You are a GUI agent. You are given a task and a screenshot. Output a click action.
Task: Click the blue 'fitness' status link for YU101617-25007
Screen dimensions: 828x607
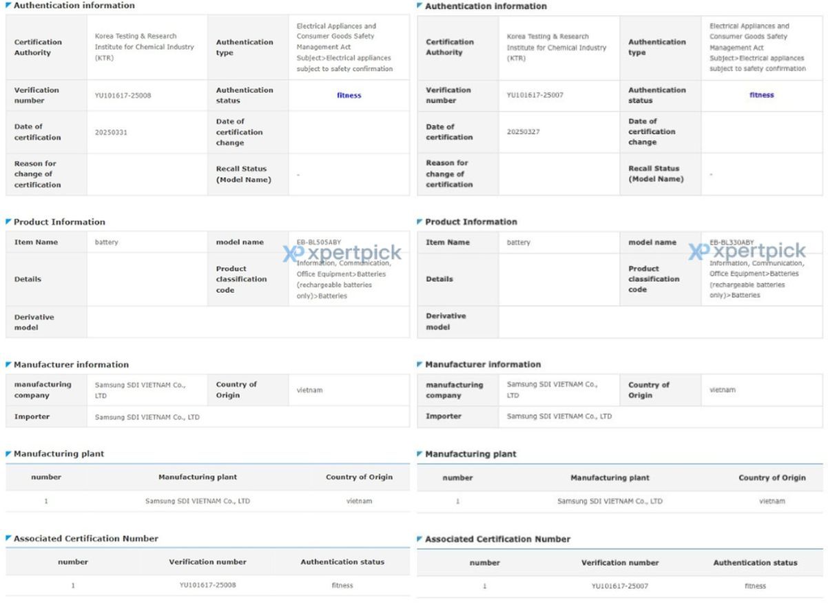pos(761,95)
